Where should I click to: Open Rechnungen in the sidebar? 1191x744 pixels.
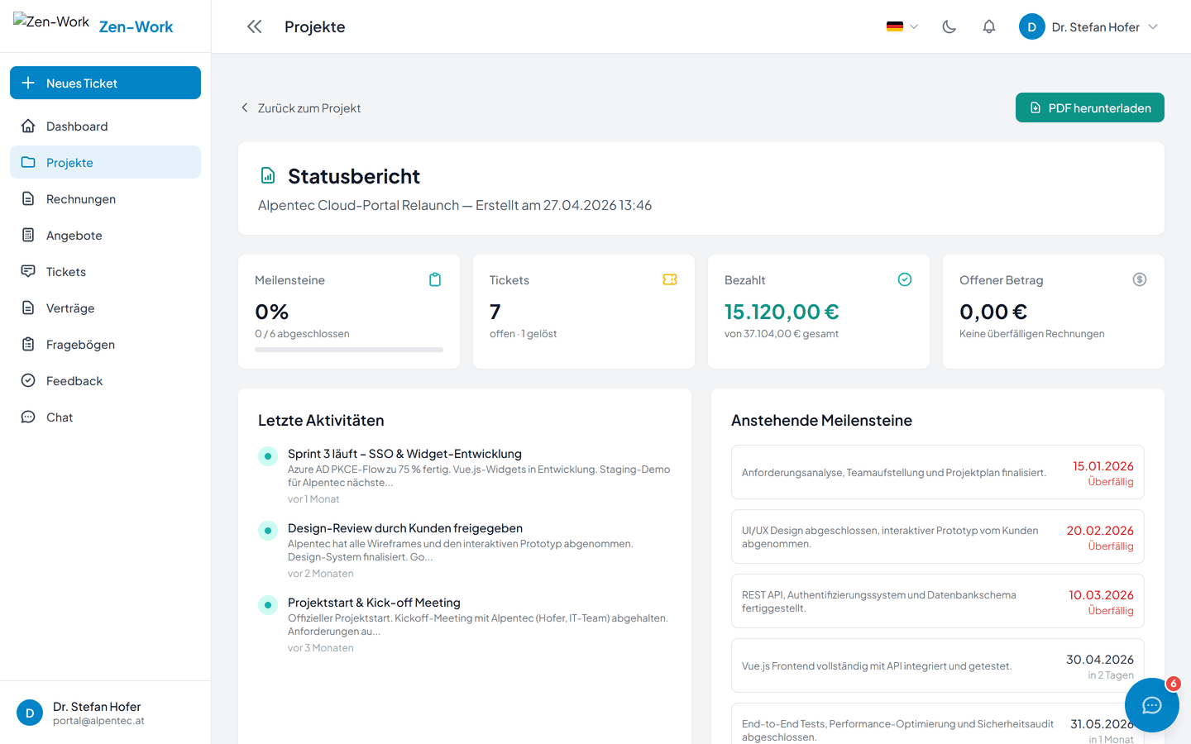[x=105, y=198]
